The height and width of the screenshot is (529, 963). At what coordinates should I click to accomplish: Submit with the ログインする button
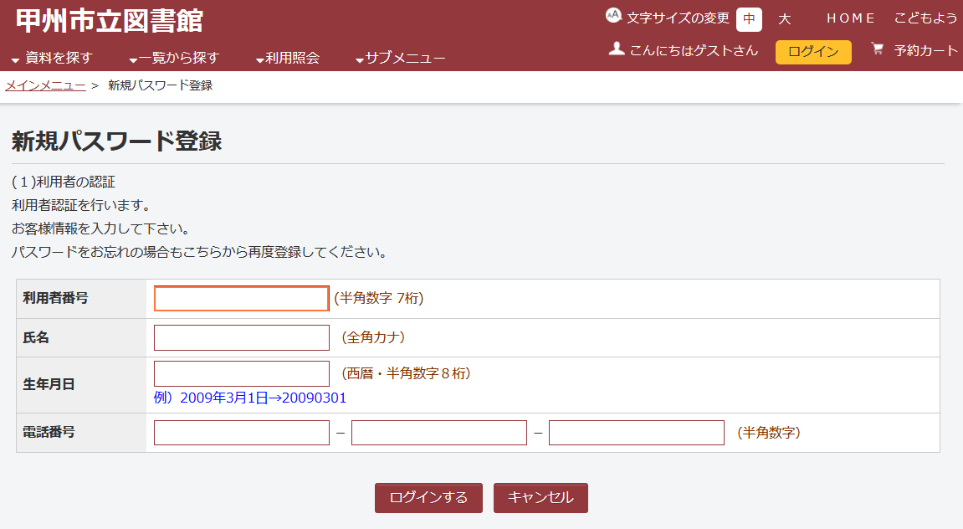428,498
